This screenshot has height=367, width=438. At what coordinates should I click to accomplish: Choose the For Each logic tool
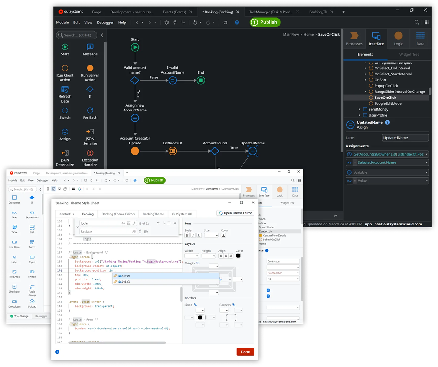coord(90,113)
